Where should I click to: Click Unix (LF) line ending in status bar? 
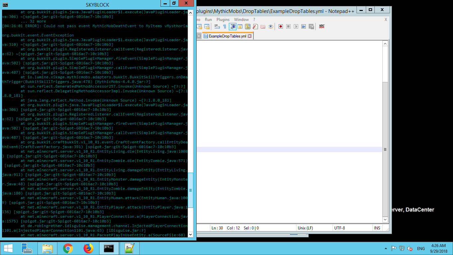(305, 228)
